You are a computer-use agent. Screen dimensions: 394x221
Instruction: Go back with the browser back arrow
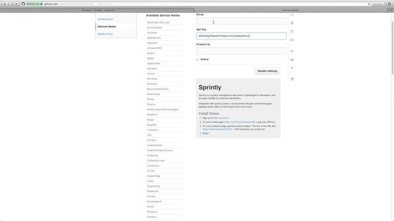click(4, 4)
